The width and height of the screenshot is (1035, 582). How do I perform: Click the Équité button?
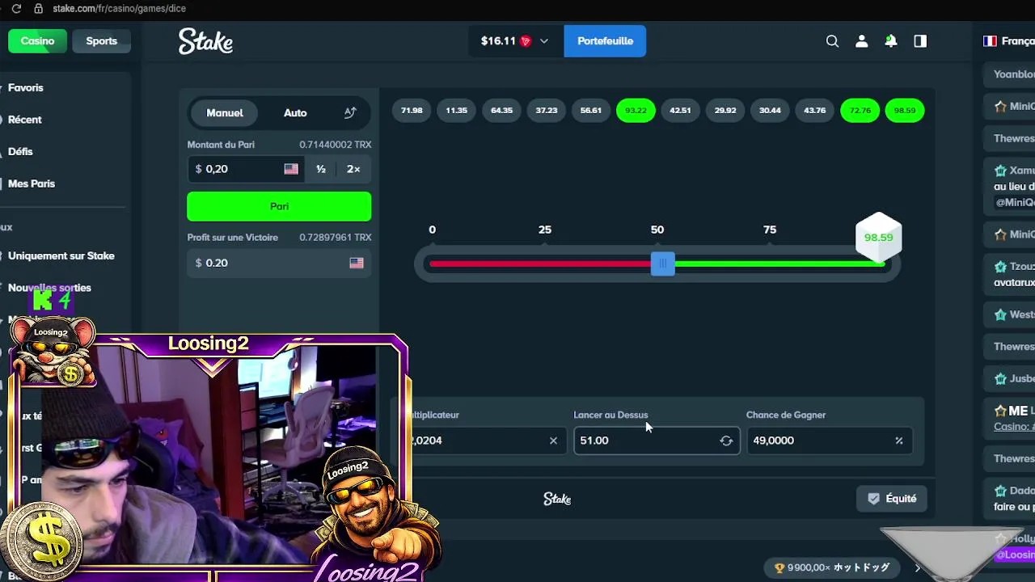(892, 499)
